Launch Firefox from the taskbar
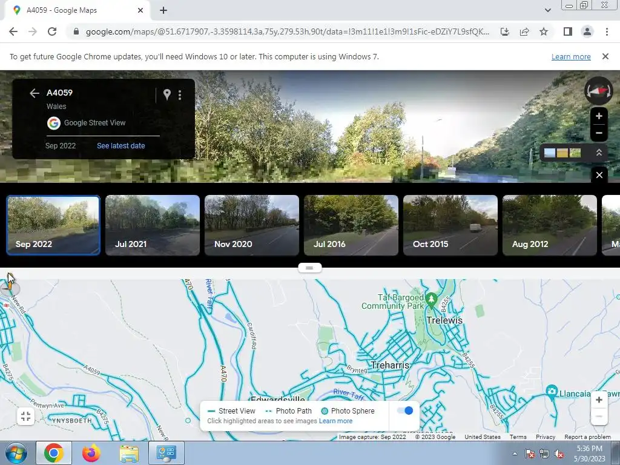Screen dimensions: 620x465 click(91, 453)
